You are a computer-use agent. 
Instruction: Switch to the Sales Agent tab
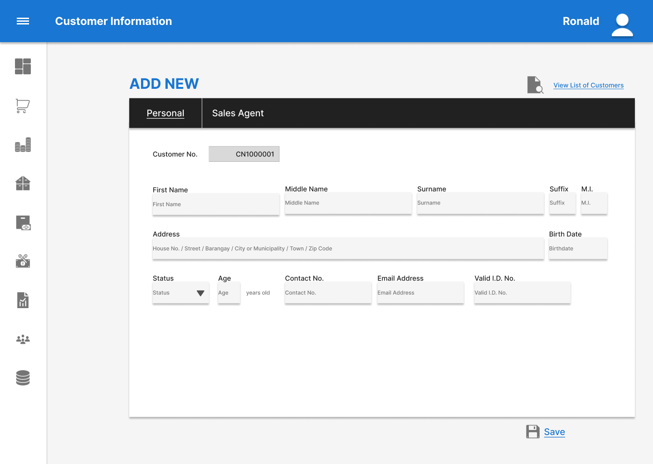238,113
